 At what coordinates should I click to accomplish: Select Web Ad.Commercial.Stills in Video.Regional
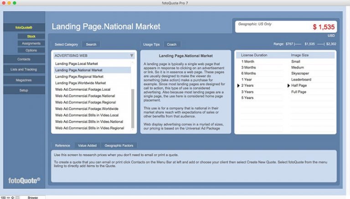92,128
